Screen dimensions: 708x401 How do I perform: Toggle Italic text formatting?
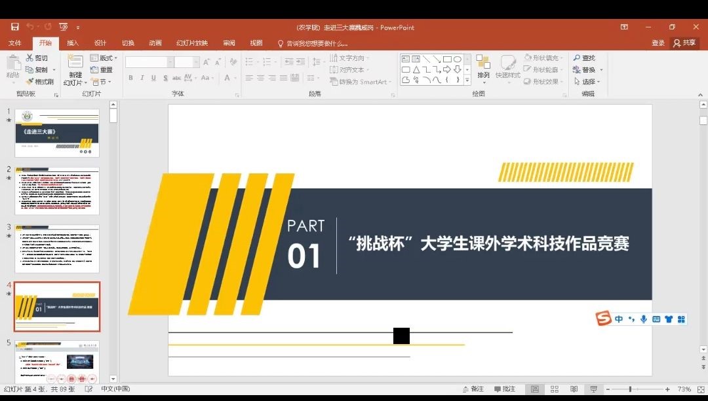click(142, 78)
